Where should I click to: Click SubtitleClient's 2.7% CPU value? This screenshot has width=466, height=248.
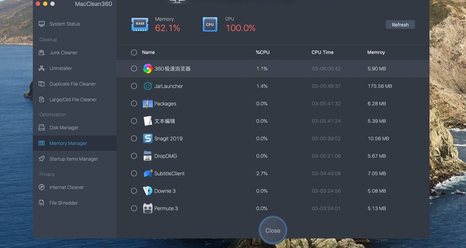coord(262,174)
